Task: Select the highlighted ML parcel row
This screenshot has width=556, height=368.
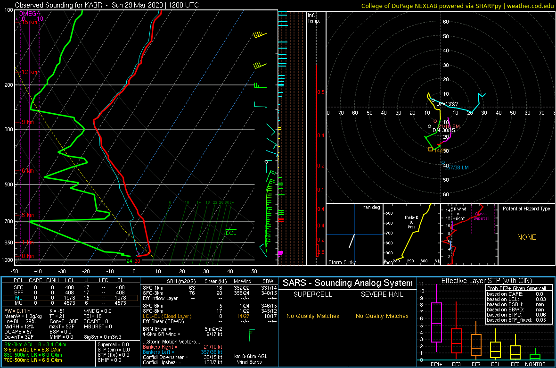Action: pyautogui.click(x=71, y=298)
